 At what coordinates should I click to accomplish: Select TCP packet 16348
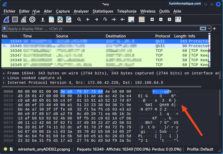[105, 60]
